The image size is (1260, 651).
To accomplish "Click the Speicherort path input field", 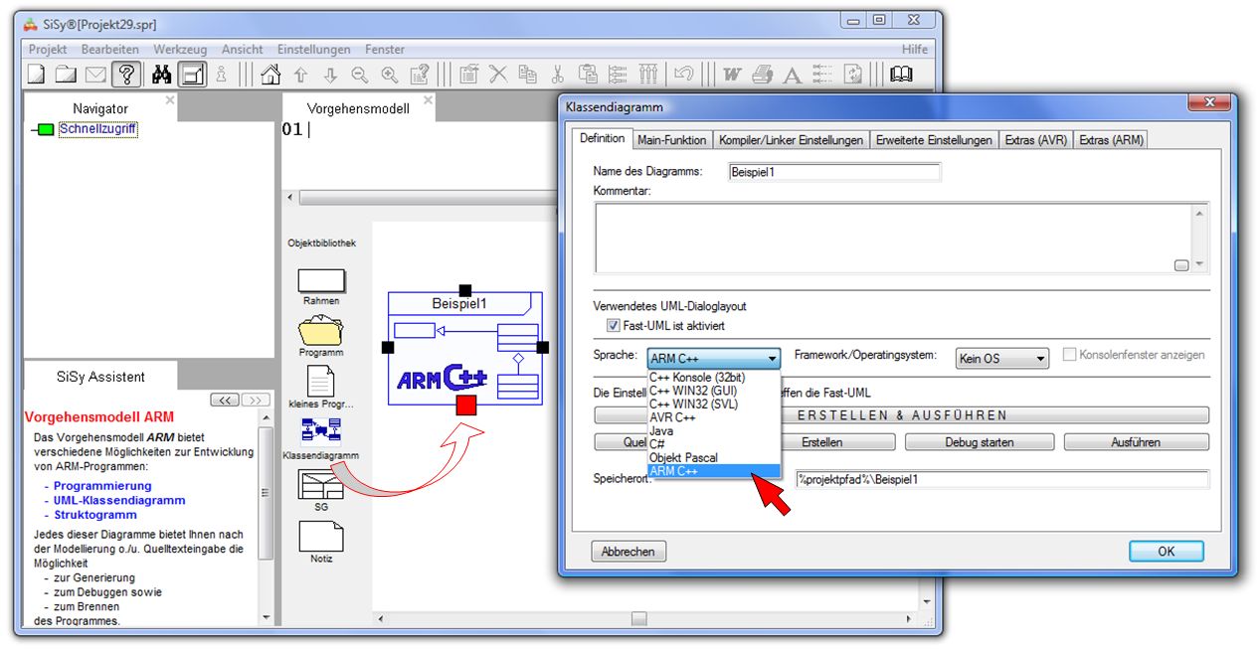I will point(1001,480).
